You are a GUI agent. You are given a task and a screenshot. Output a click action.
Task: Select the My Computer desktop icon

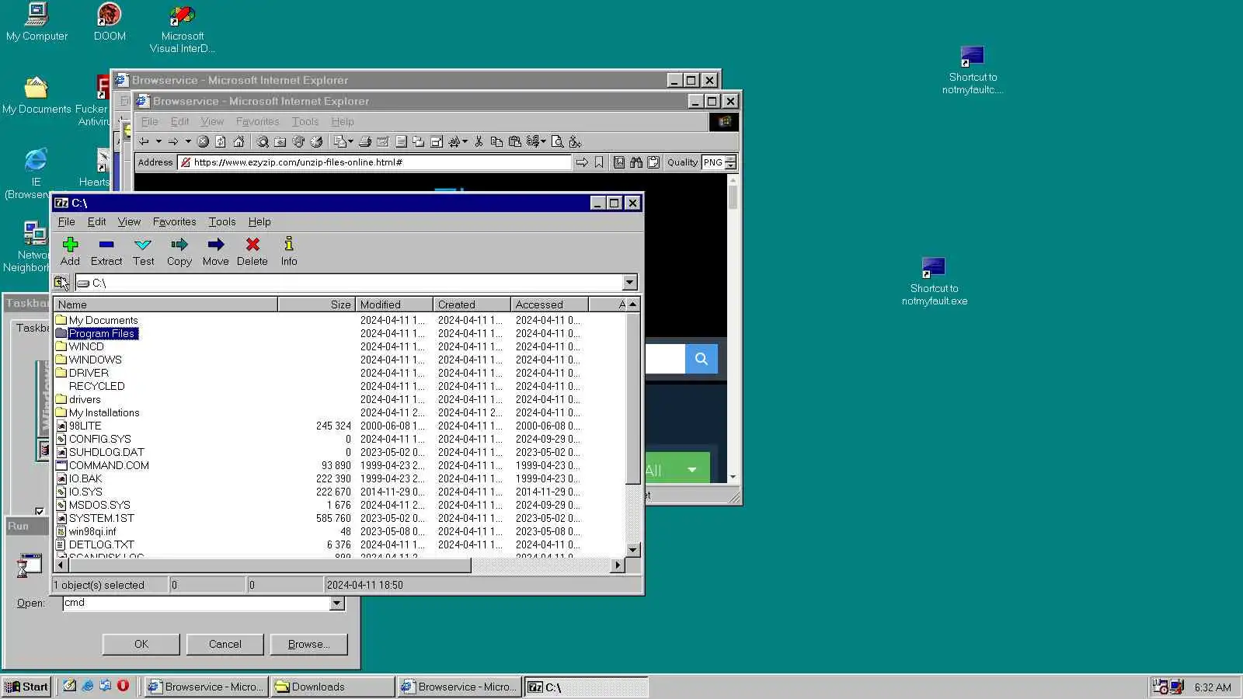pos(37,23)
